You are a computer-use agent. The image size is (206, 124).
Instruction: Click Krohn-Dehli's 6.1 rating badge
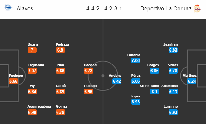[x=154, y=92]
